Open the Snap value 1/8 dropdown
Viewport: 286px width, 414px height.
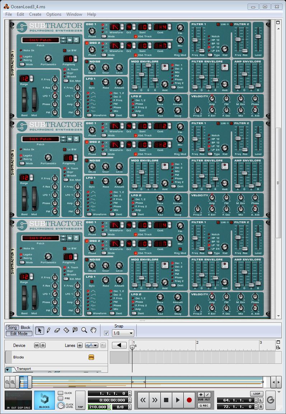point(123,333)
